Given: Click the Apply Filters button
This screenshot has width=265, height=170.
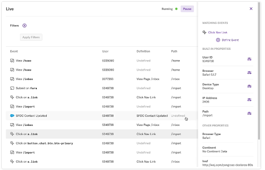Looking at the screenshot, I should 31,37.
